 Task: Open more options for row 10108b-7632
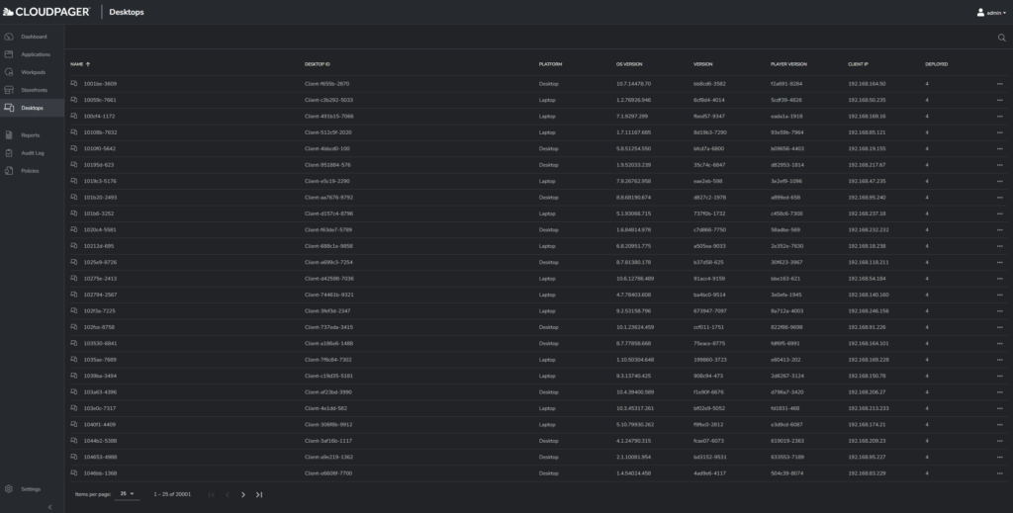click(x=999, y=132)
